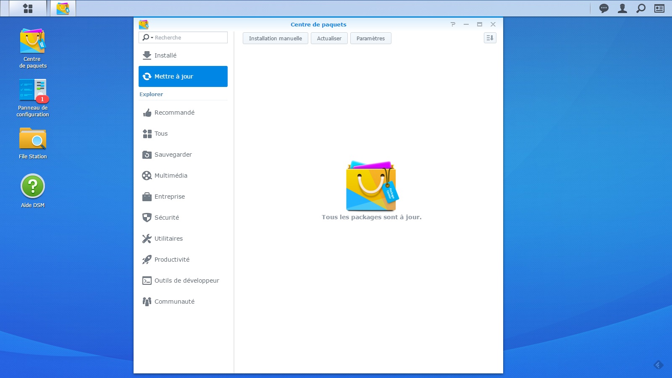Image resolution: width=672 pixels, height=378 pixels.
Task: Click the magnifier search icon in taskbar
Action: point(640,8)
